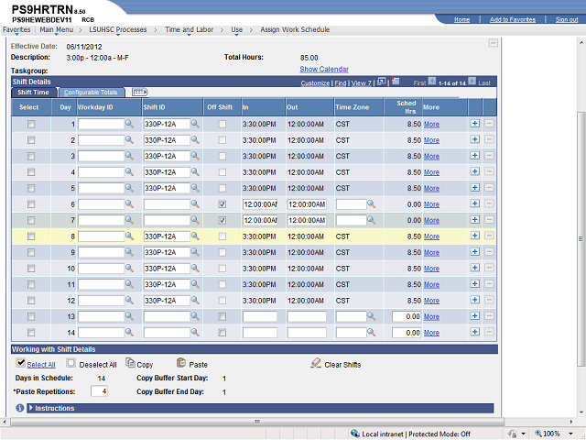This screenshot has height=440, width=586.
Task: Check the Select box for day 1
Action: 31,124
